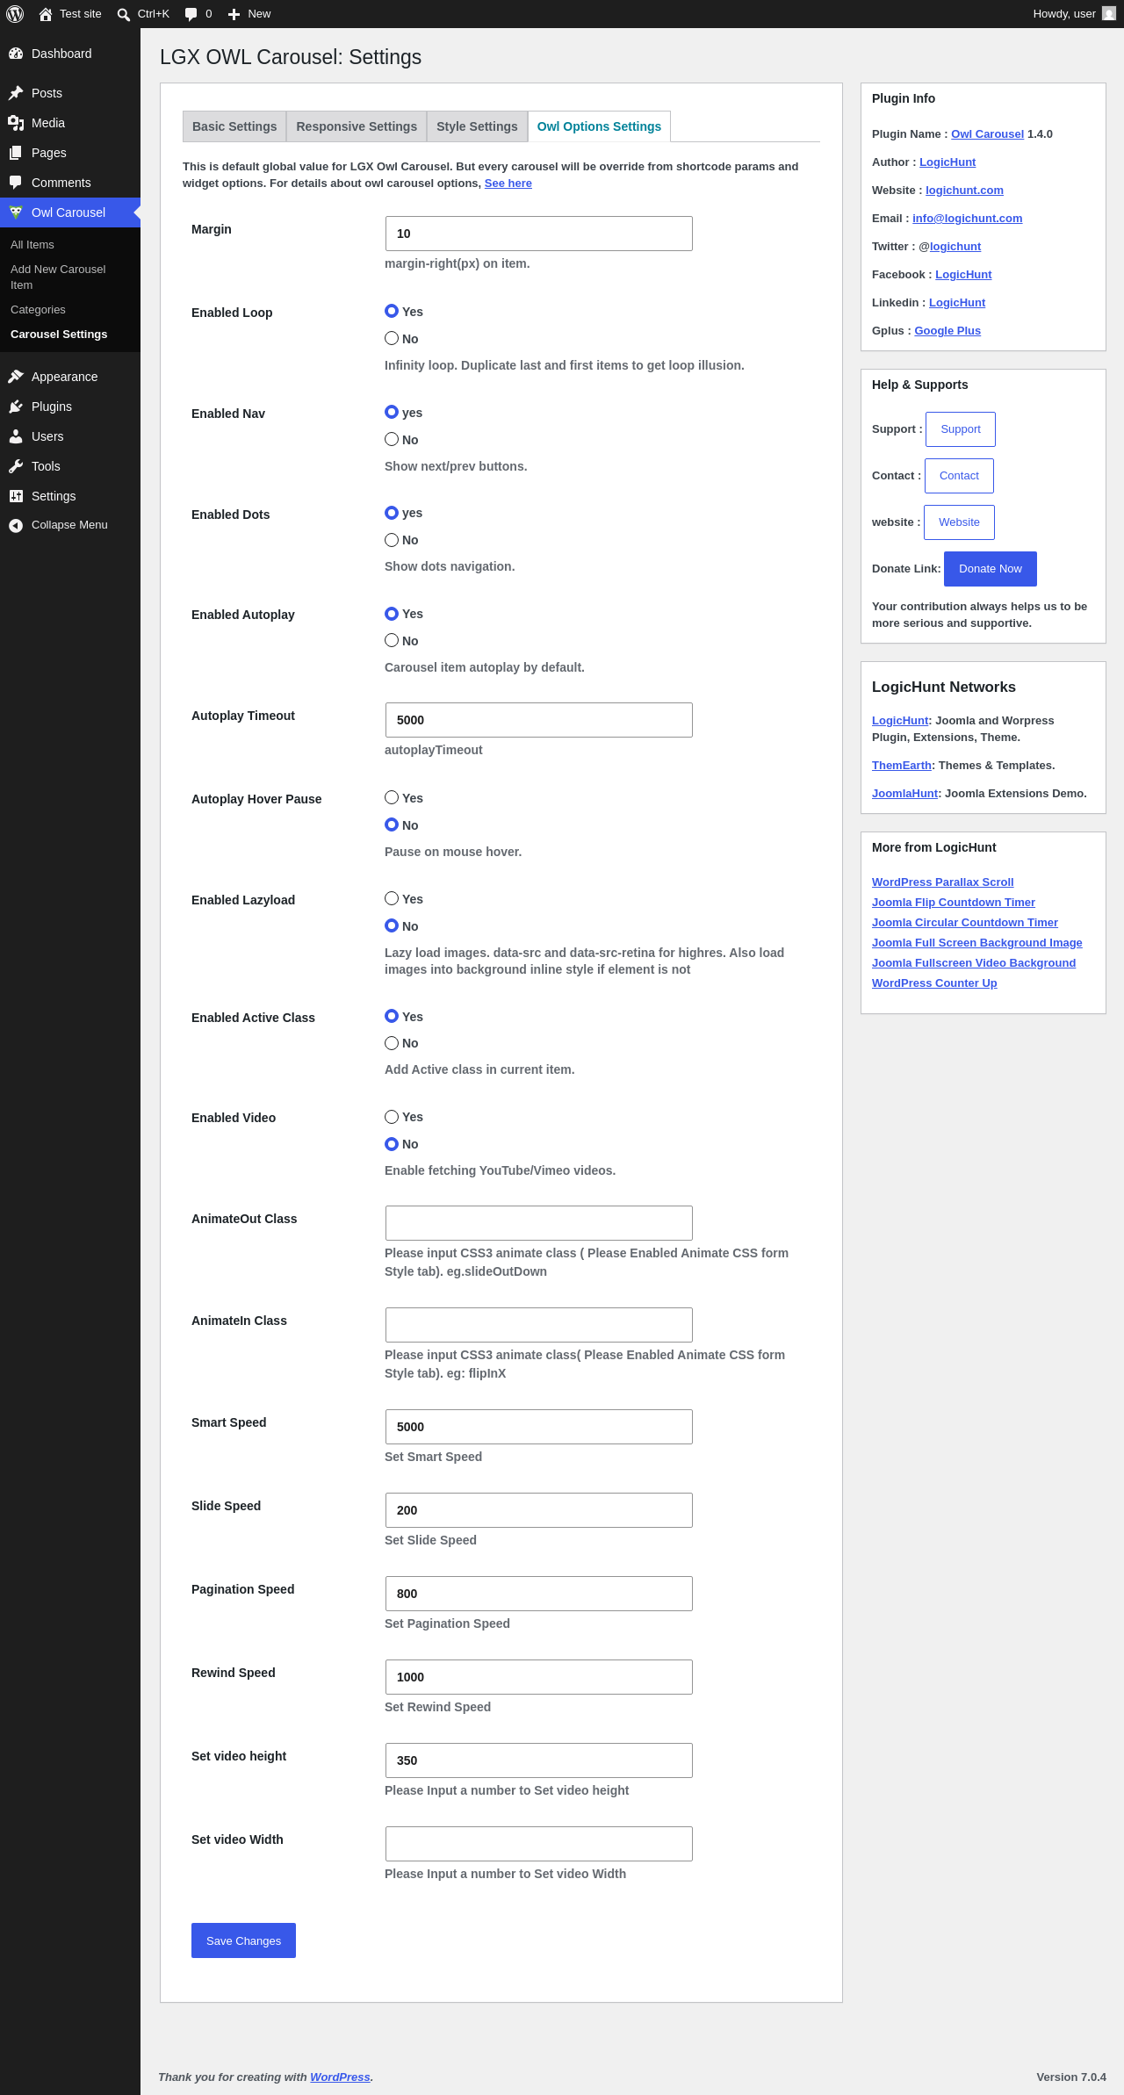This screenshot has width=1124, height=2095.
Task: Click the Pagination Speed input field
Action: pos(539,1594)
